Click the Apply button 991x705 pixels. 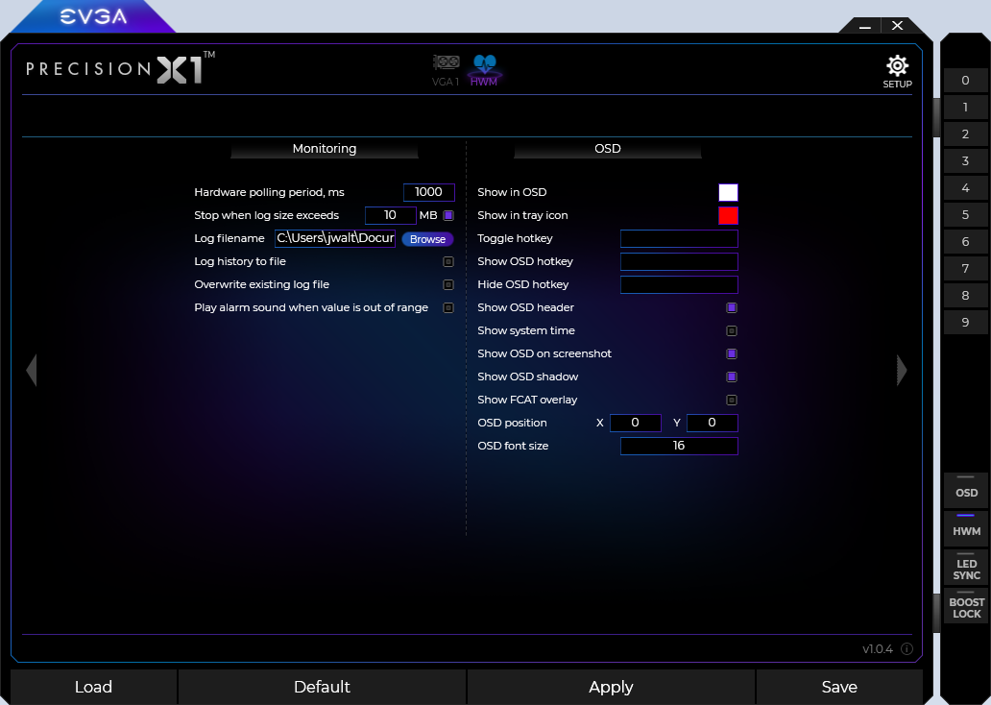pos(611,687)
